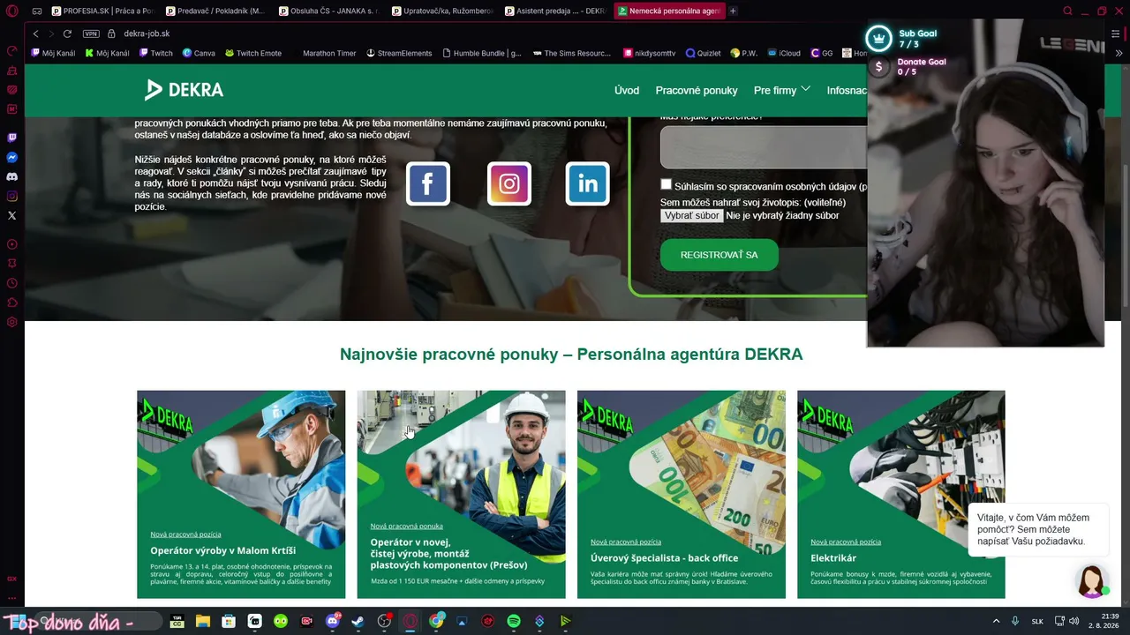The width and height of the screenshot is (1130, 635).
Task: Open the browser tab search icon
Action: click(1067, 11)
